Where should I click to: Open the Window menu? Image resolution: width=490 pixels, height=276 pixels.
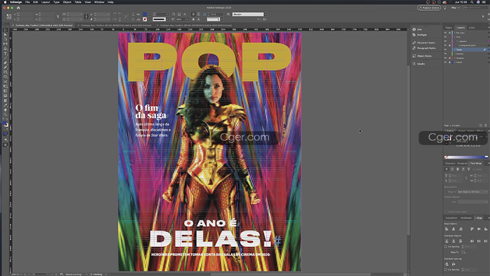point(99,2)
